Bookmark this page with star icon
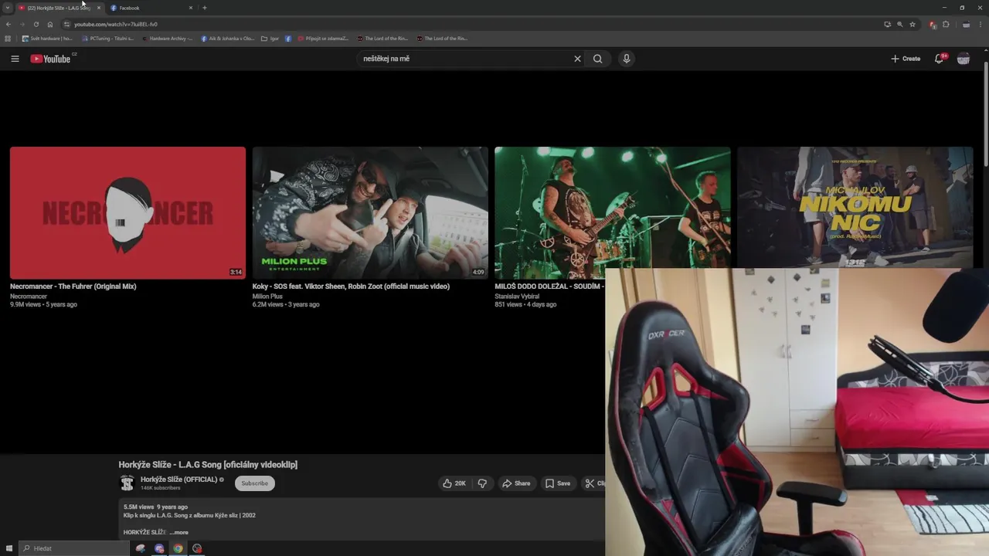989x556 pixels. [913, 24]
